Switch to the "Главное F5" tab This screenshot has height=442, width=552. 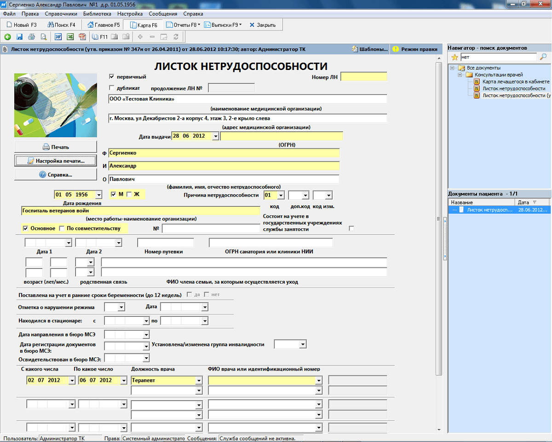point(103,25)
